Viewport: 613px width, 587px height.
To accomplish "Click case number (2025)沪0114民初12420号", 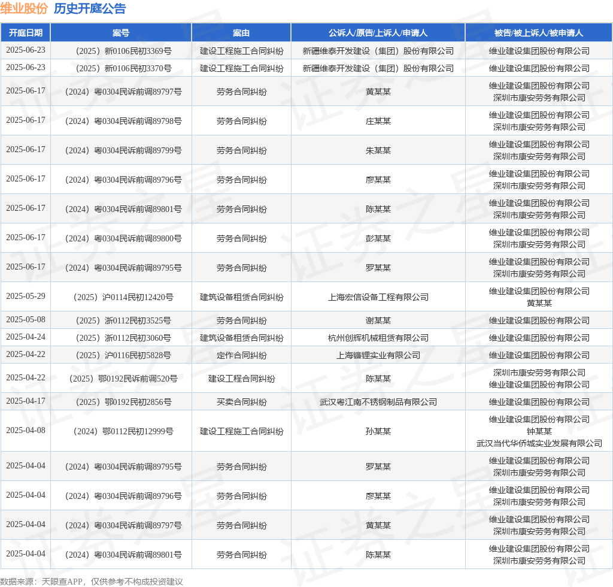I will (x=123, y=297).
